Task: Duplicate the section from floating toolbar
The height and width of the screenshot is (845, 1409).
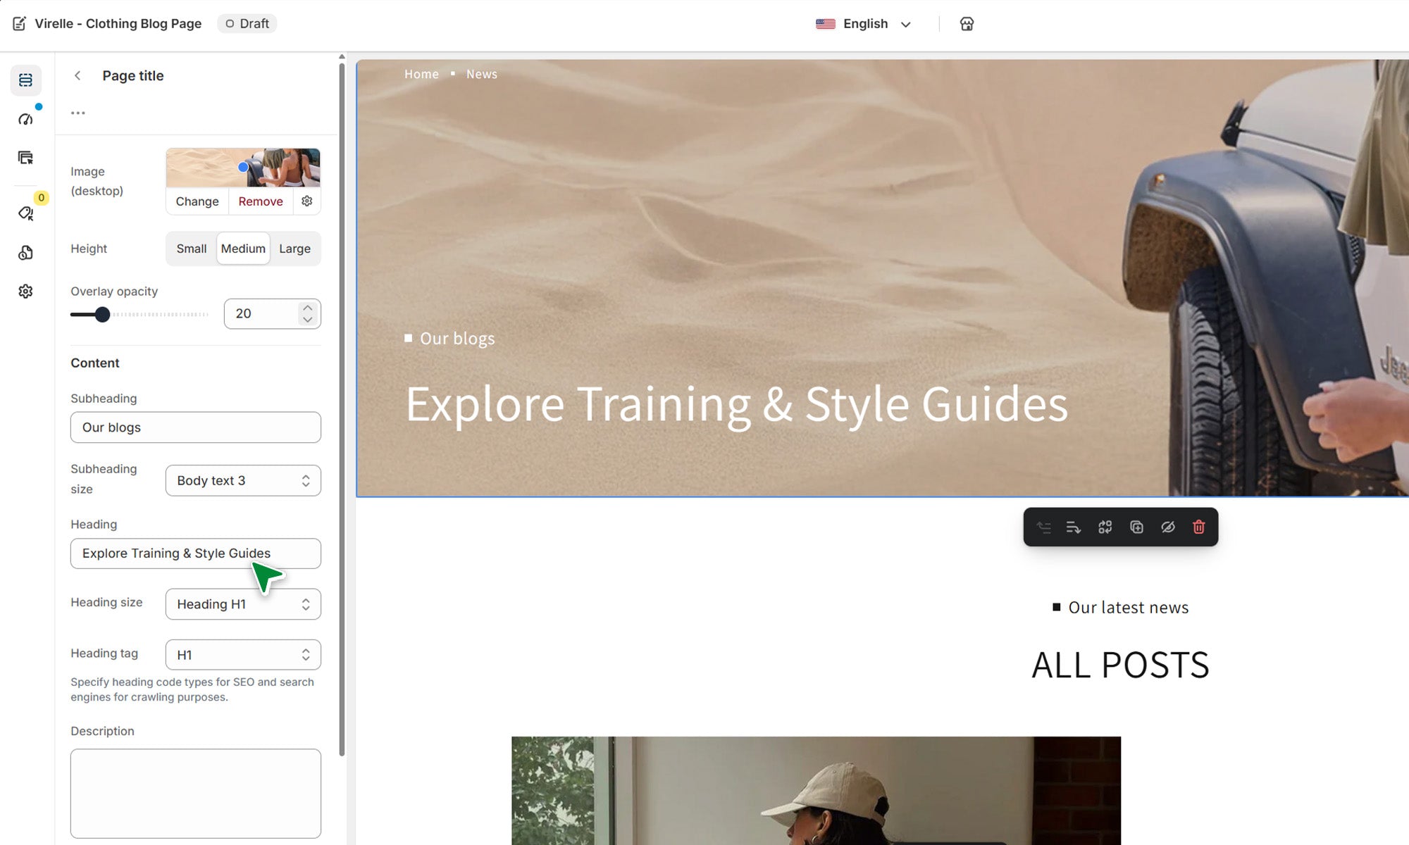Action: [1136, 527]
